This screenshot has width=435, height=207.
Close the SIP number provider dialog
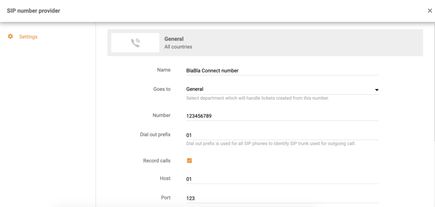pyautogui.click(x=429, y=11)
